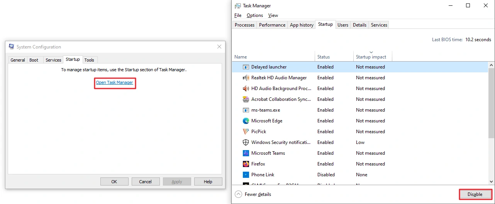Click the Microsoft Edge icon
Image resolution: width=495 pixels, height=204 pixels.
coord(246,121)
